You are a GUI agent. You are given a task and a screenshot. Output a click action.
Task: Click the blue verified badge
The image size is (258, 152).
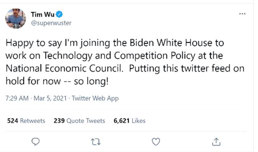[x=60, y=14]
